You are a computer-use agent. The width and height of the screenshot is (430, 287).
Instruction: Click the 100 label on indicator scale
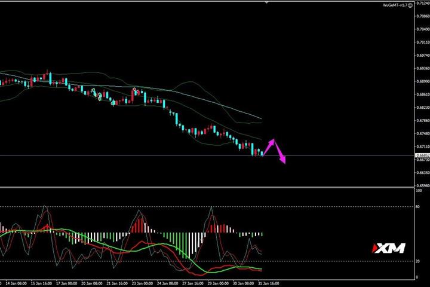click(x=419, y=190)
